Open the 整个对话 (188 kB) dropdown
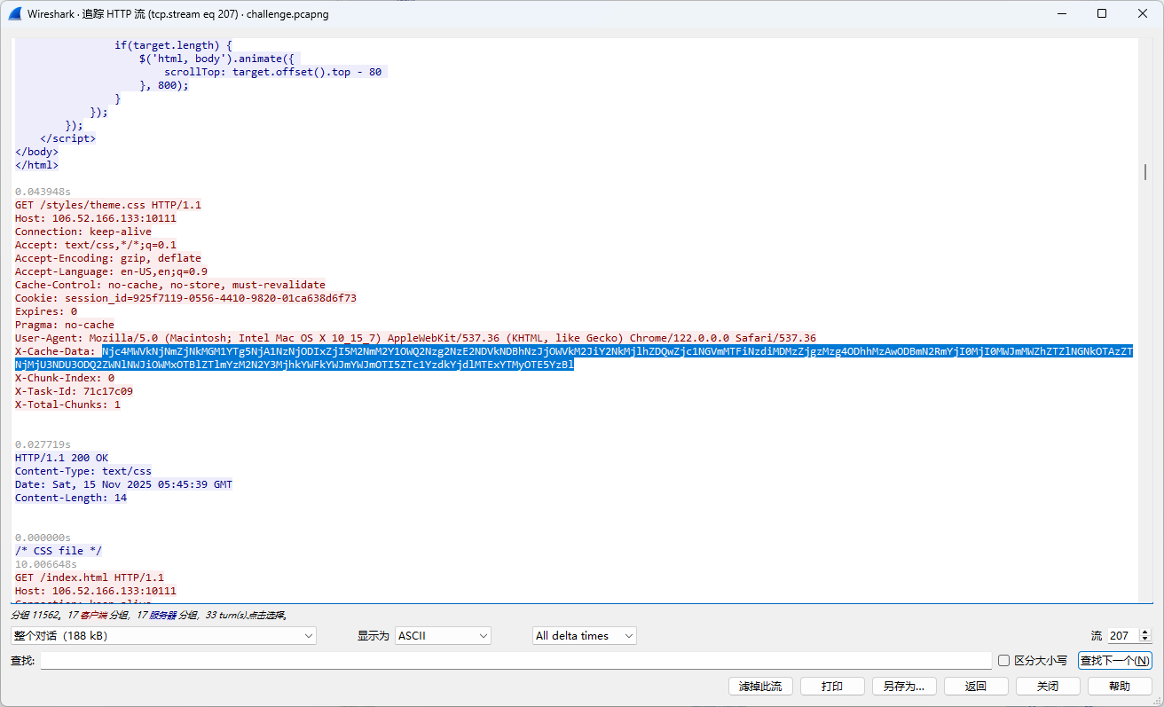Viewport: 1164px width, 707px height. coord(163,636)
